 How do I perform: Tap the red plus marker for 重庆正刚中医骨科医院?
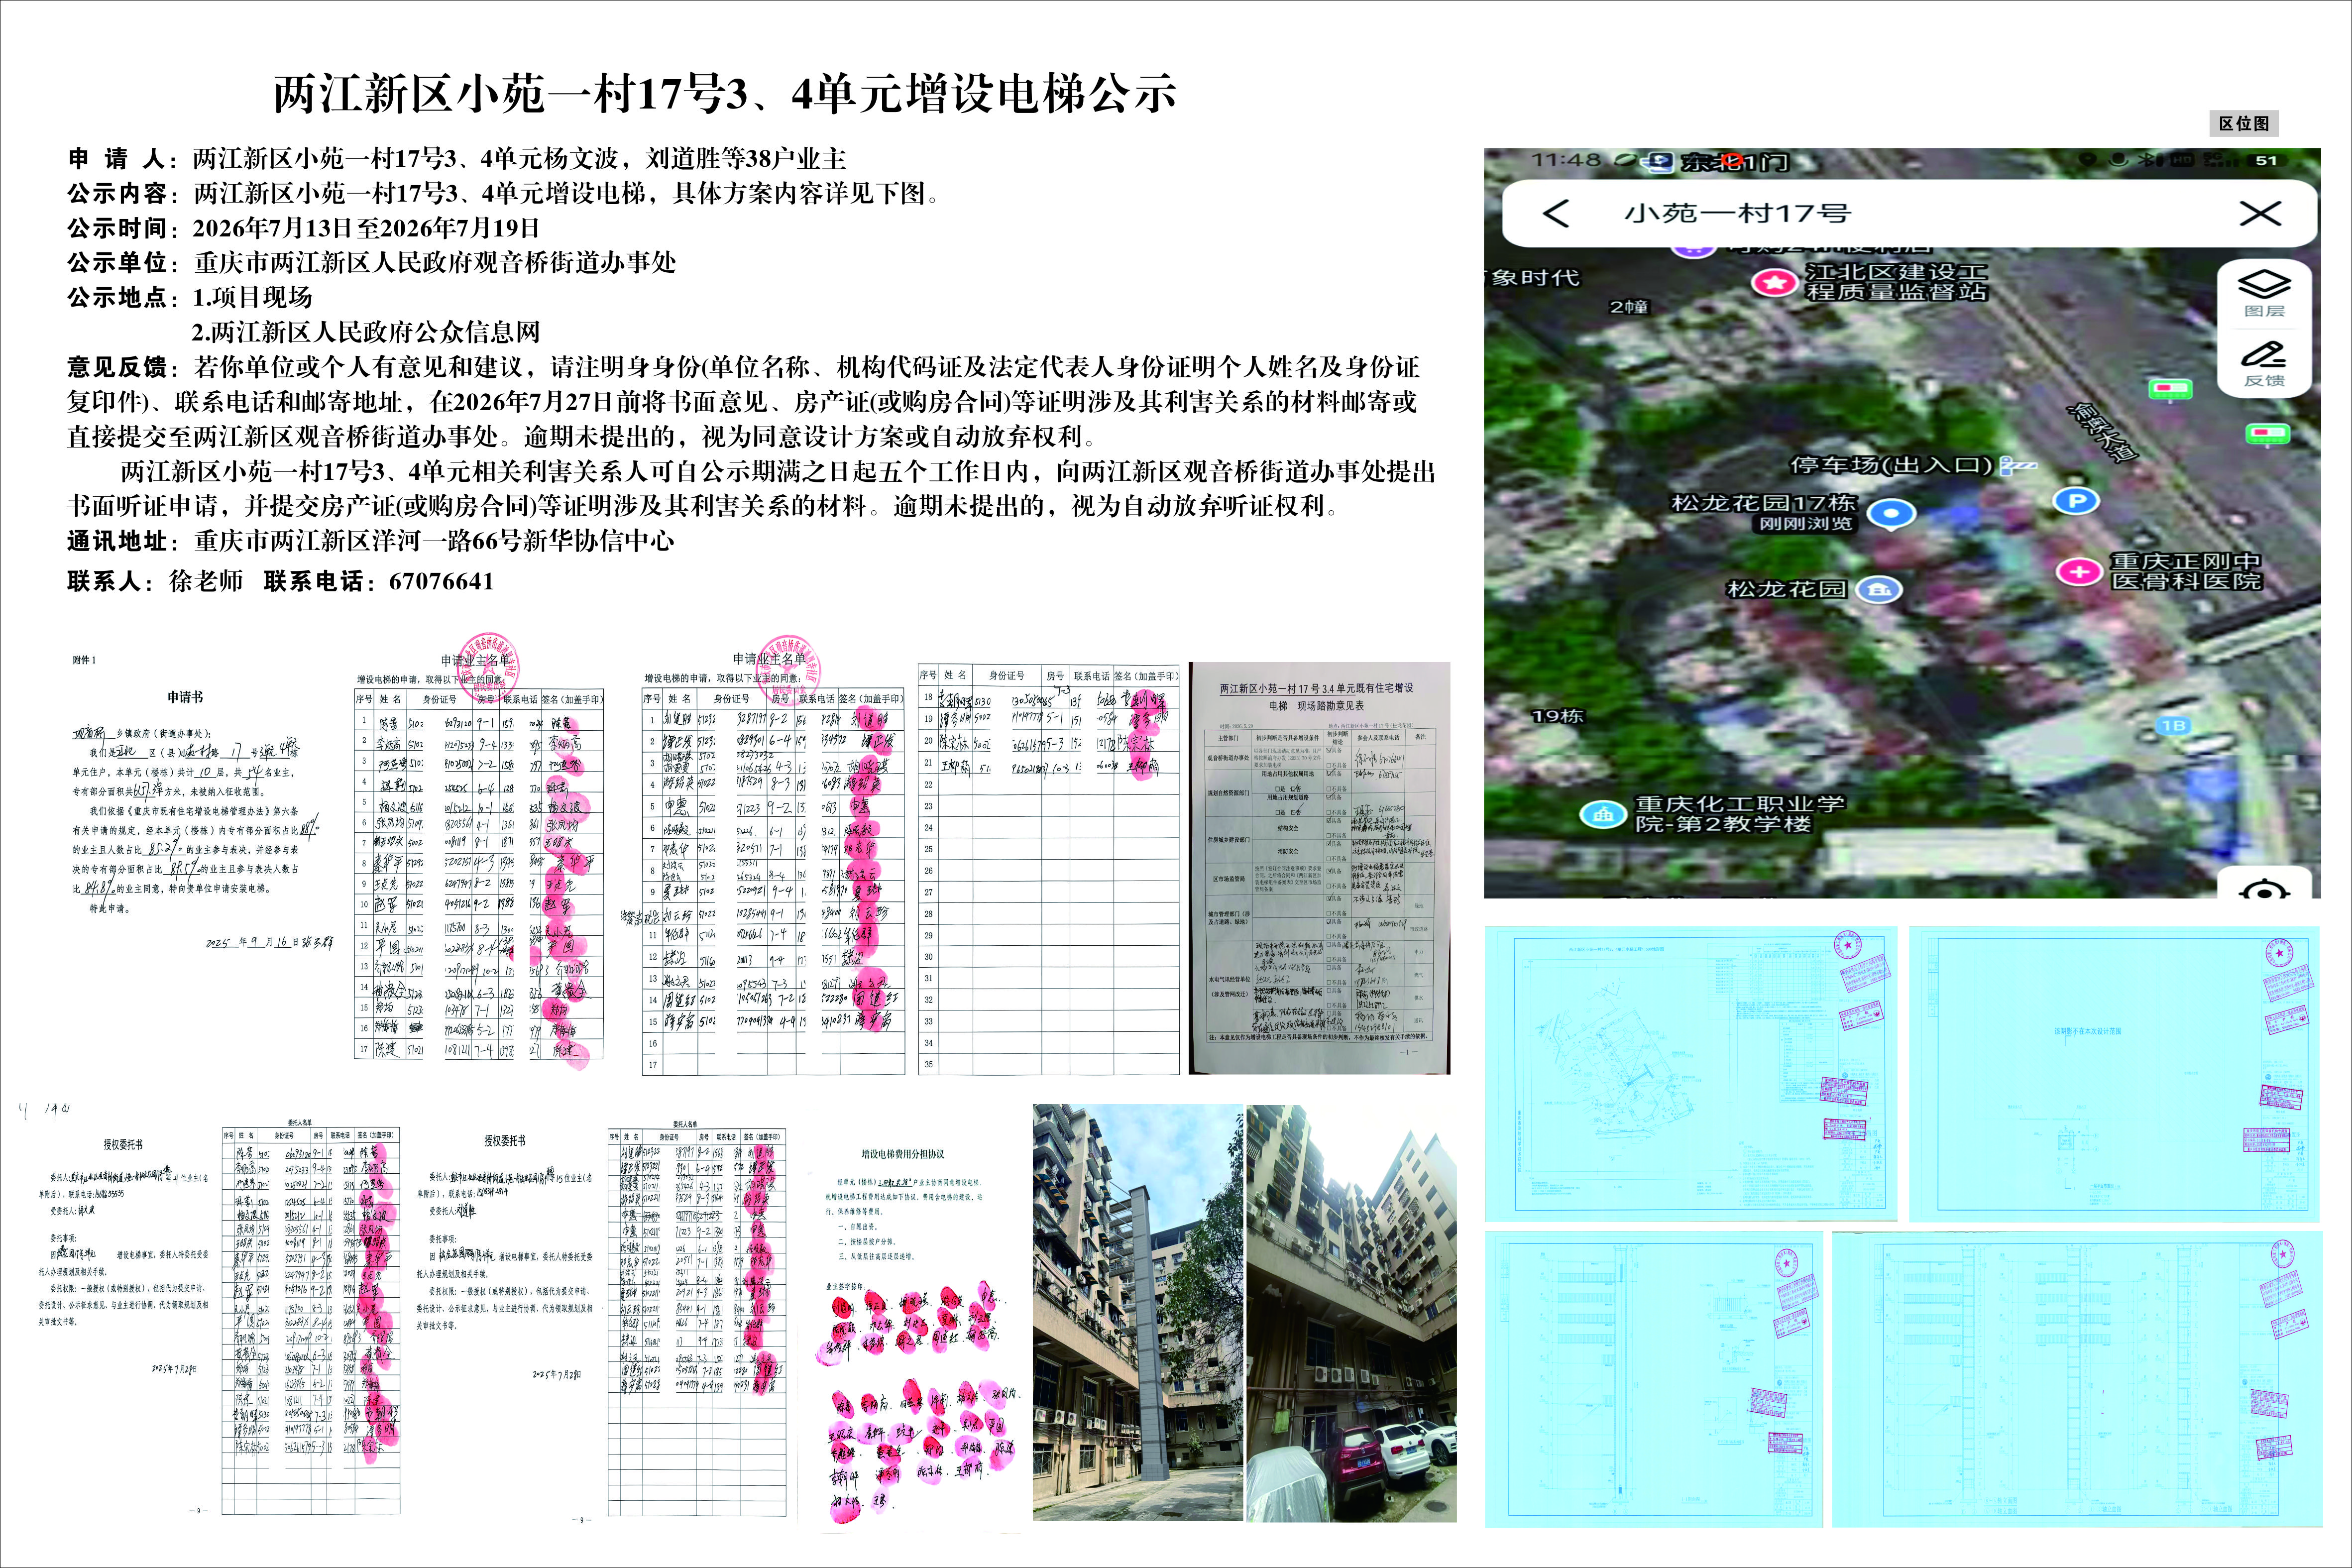[2079, 572]
